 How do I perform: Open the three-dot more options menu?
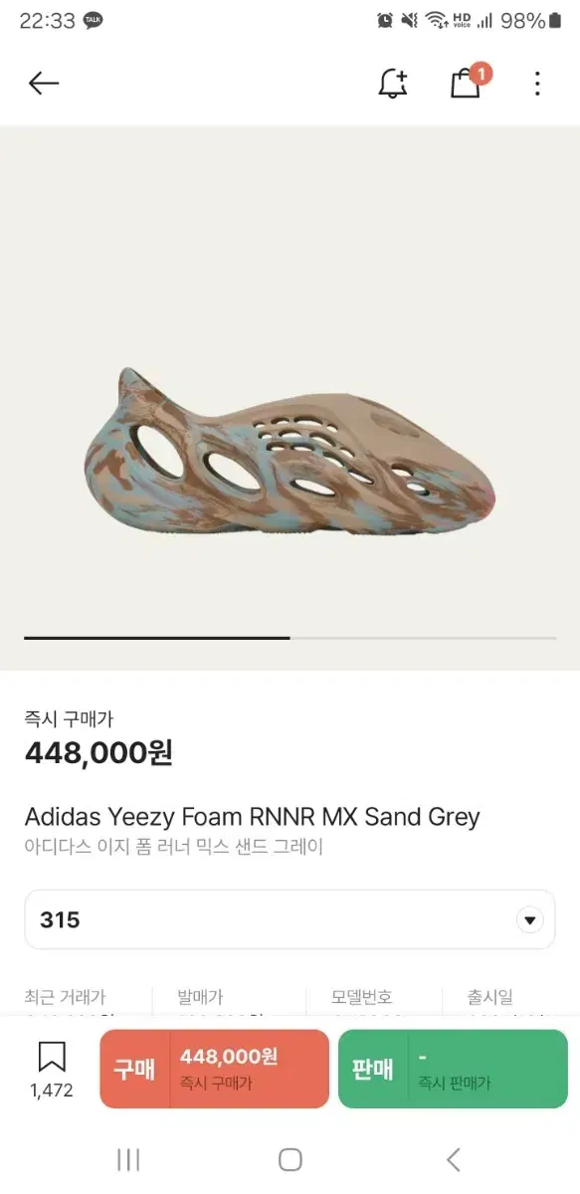[x=537, y=84]
